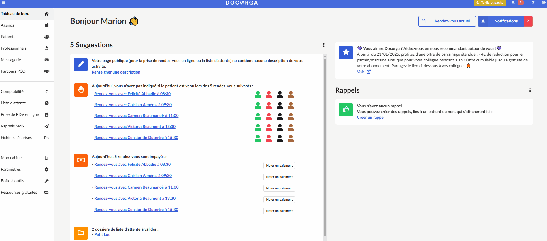Viewport: 547px width, 241px height.
Task: Open Parcours PCO in the sidebar
Action: pos(27,71)
